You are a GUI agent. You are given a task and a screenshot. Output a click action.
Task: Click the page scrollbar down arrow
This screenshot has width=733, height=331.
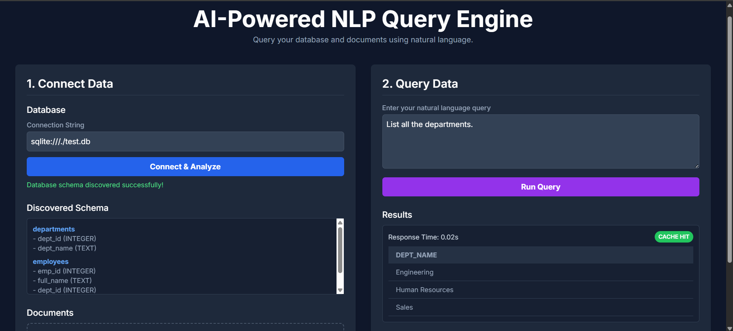coord(730,328)
